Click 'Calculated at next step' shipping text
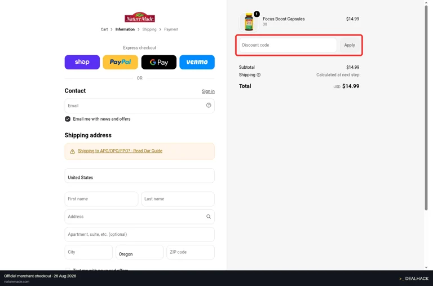The width and height of the screenshot is (433, 286). tap(338, 75)
